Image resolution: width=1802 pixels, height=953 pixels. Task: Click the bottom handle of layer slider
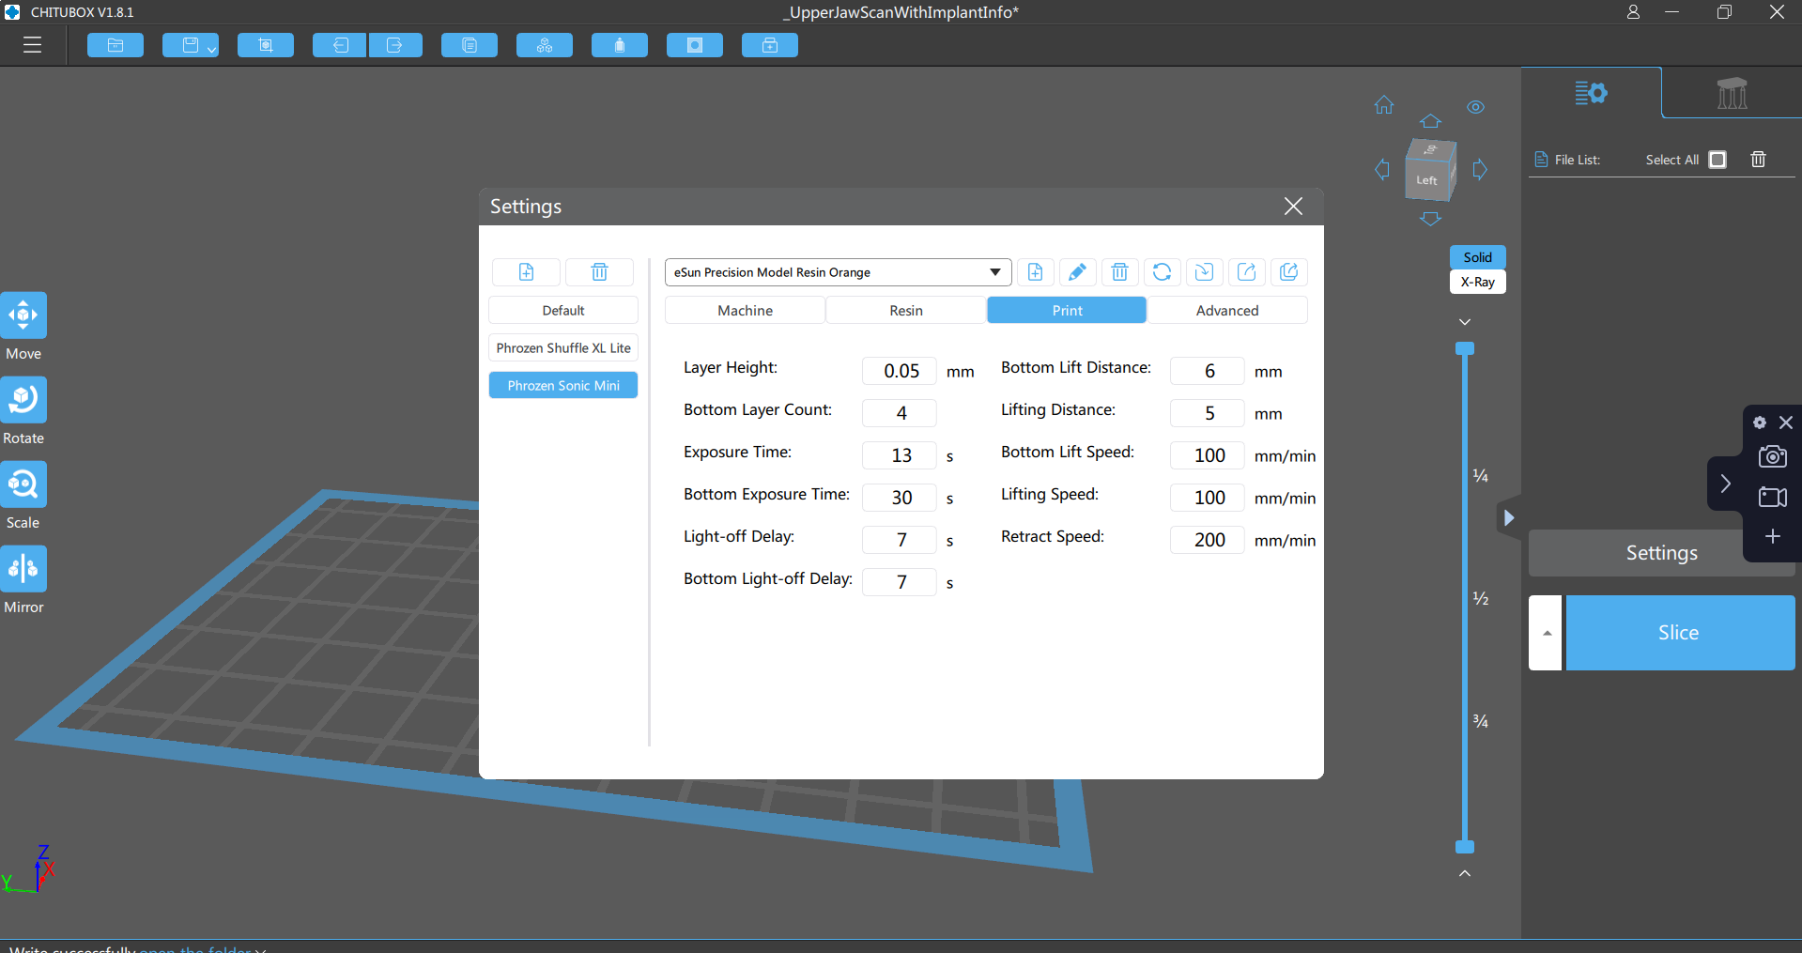pos(1465,847)
